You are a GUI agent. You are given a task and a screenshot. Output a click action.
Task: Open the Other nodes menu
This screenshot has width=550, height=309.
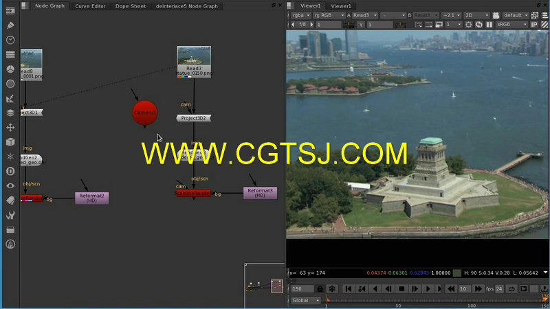[10, 230]
